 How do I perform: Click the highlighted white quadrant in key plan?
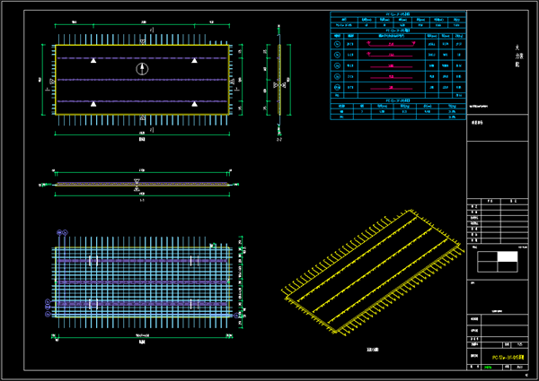coord(508,256)
